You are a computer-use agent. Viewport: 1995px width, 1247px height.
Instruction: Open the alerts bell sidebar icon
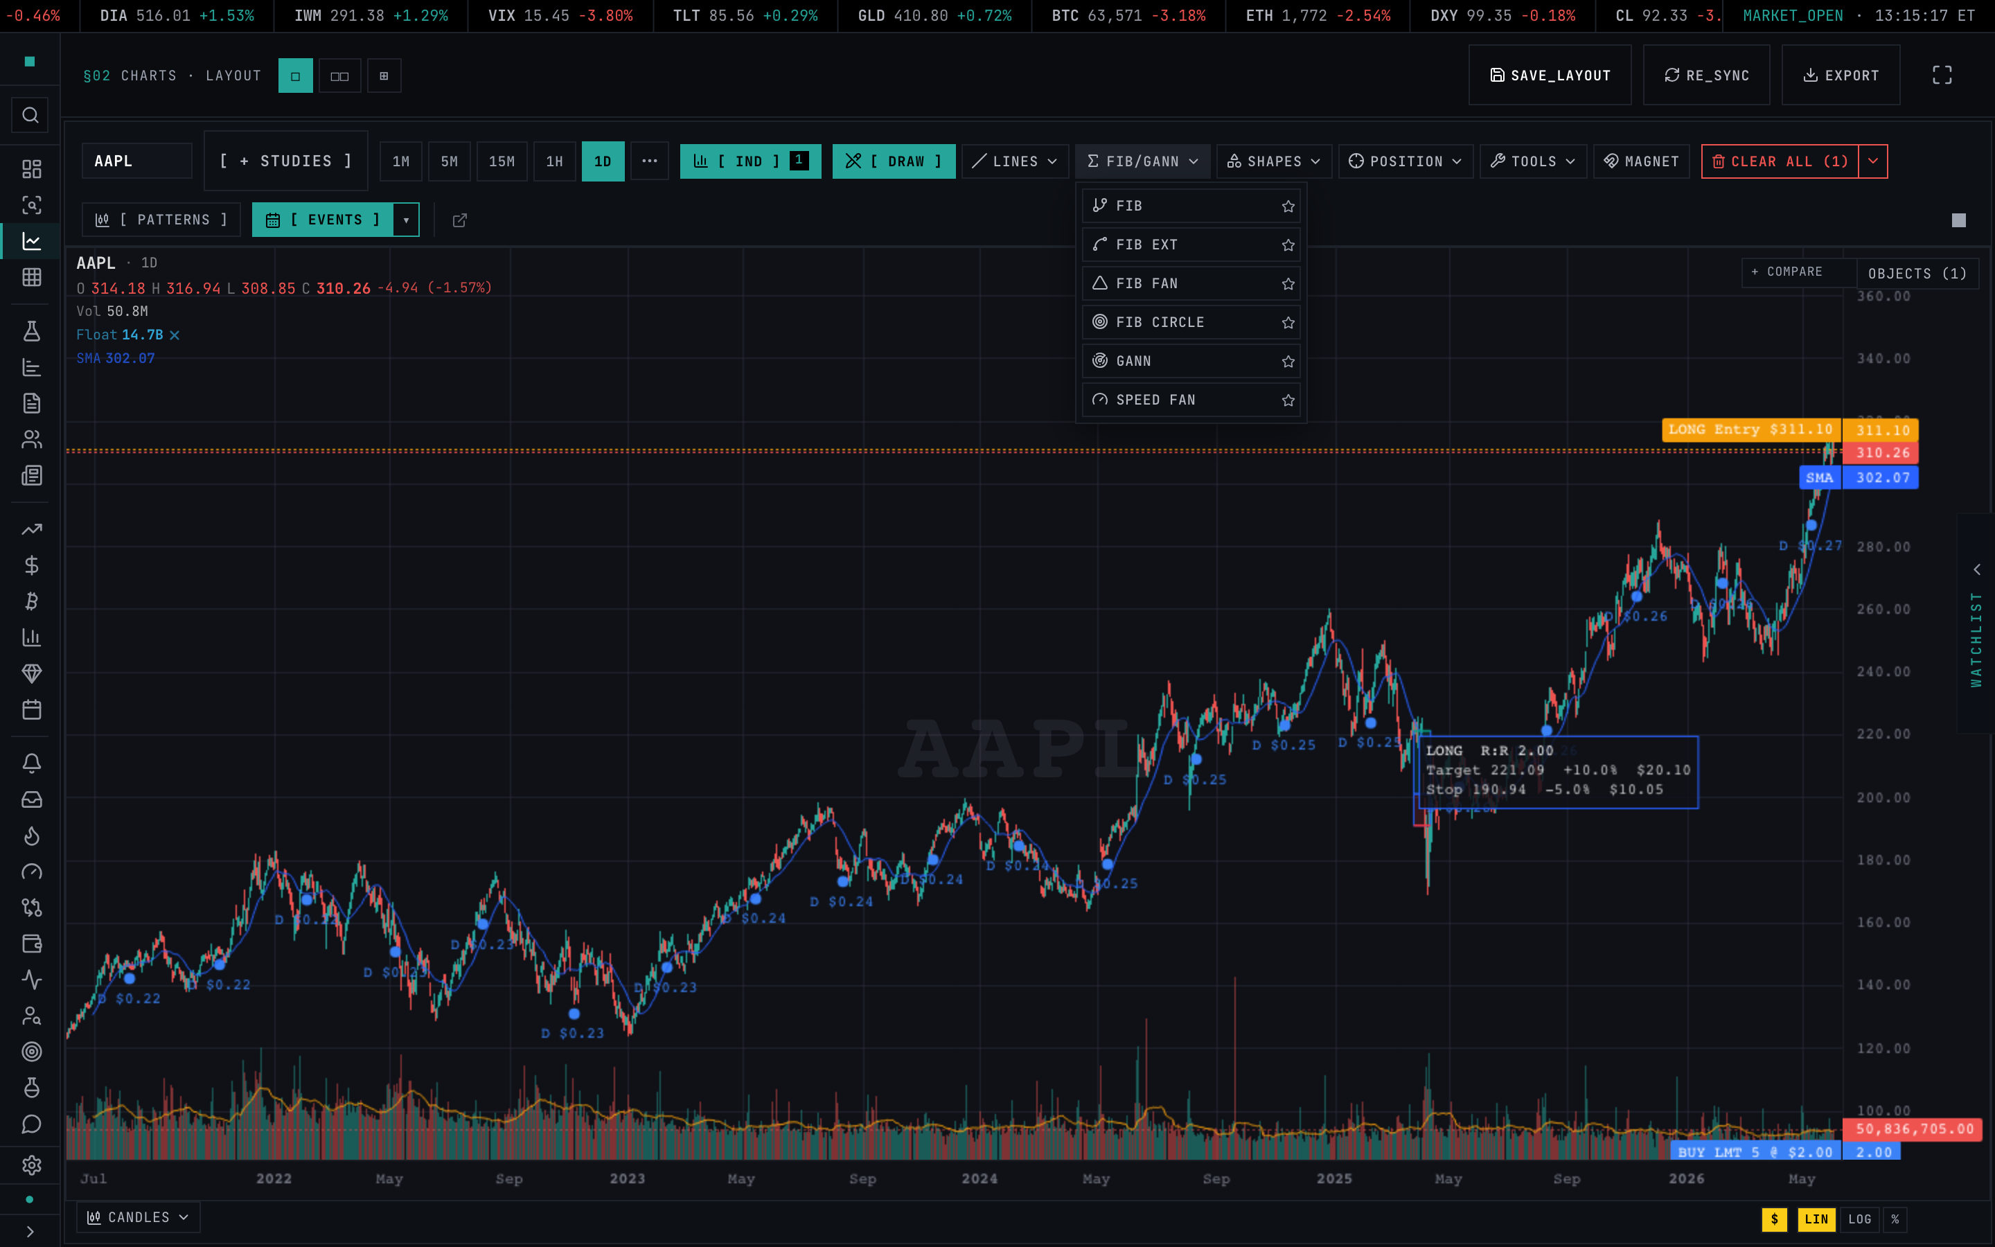click(x=31, y=763)
